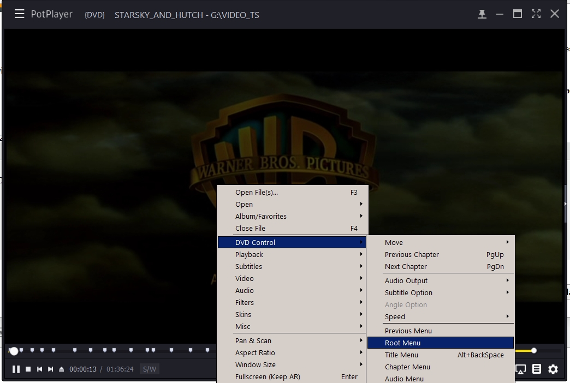The height and width of the screenshot is (383, 570).
Task: Select Title Menu entry
Action: coord(441,355)
